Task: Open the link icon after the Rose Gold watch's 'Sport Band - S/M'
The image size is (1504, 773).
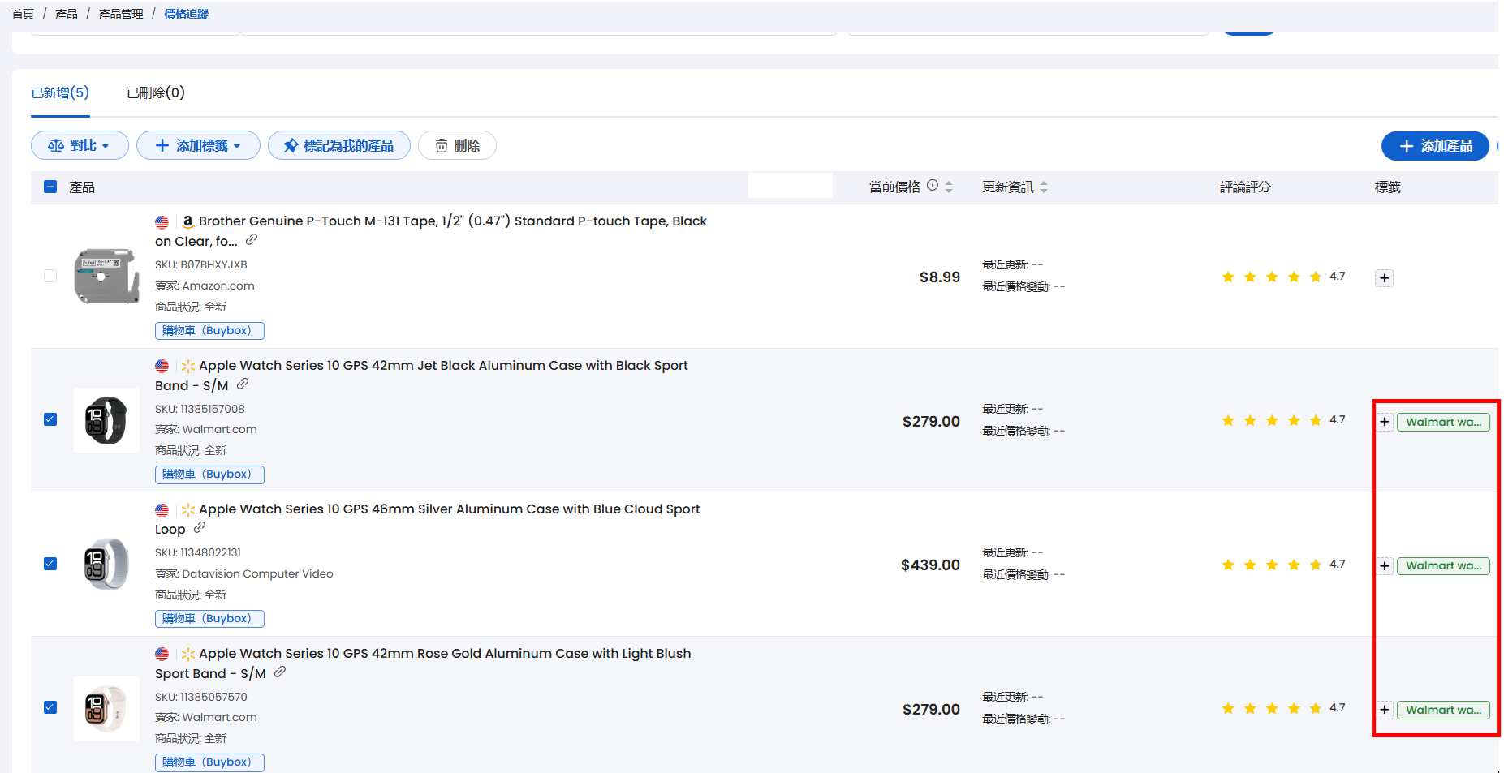Action: click(x=280, y=672)
